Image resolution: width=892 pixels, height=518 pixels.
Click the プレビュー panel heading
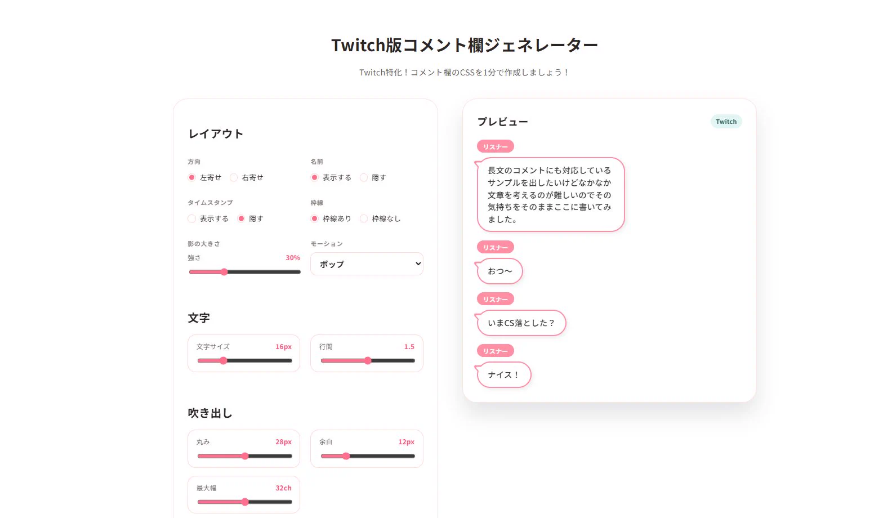click(x=503, y=122)
